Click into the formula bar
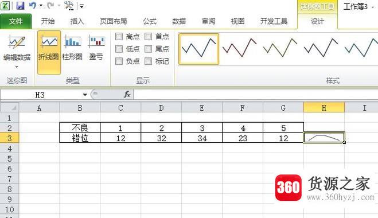 pyautogui.click(x=255, y=95)
